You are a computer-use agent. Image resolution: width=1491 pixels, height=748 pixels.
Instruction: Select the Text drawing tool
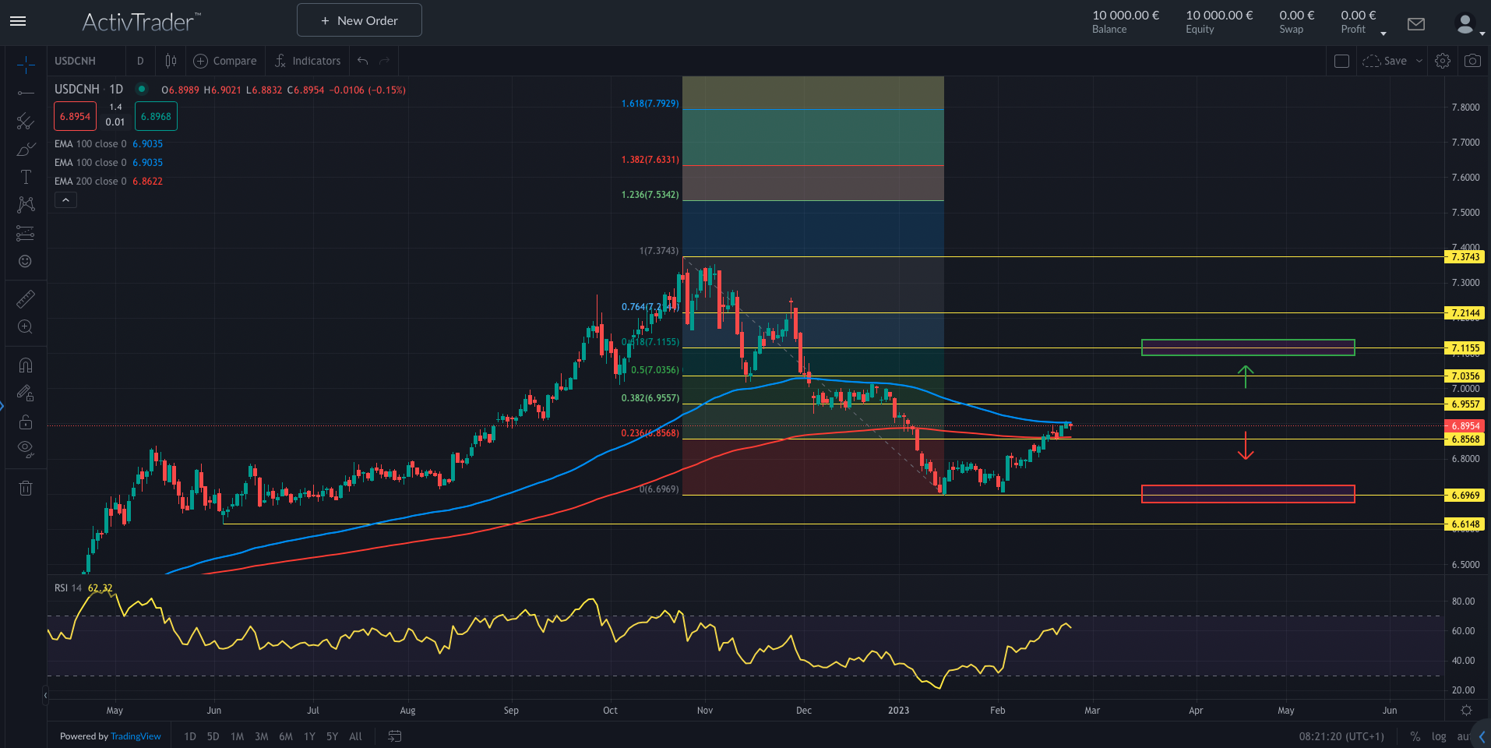pos(26,176)
